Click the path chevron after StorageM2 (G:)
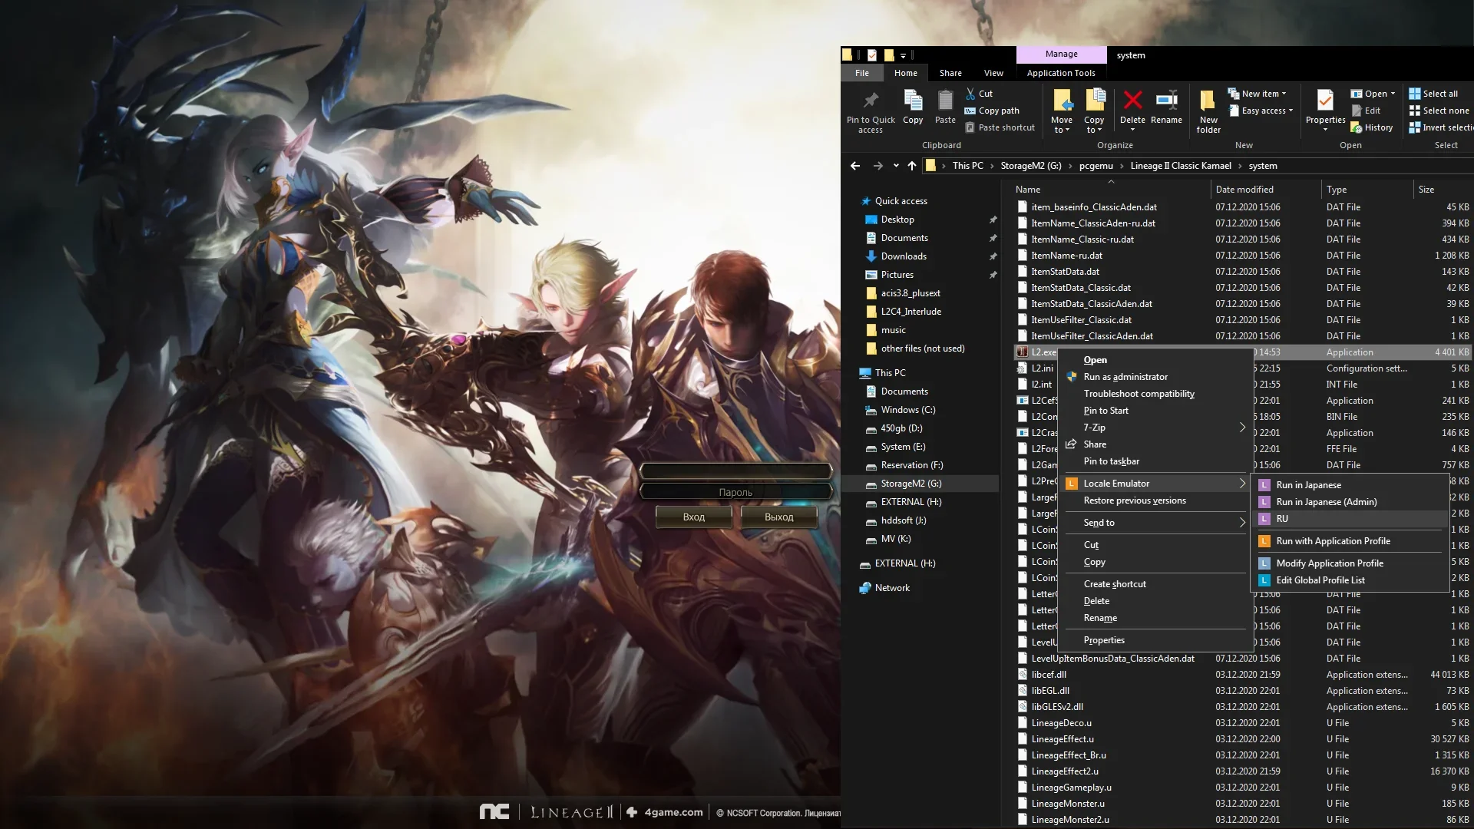This screenshot has width=1474, height=829. [x=1071, y=166]
